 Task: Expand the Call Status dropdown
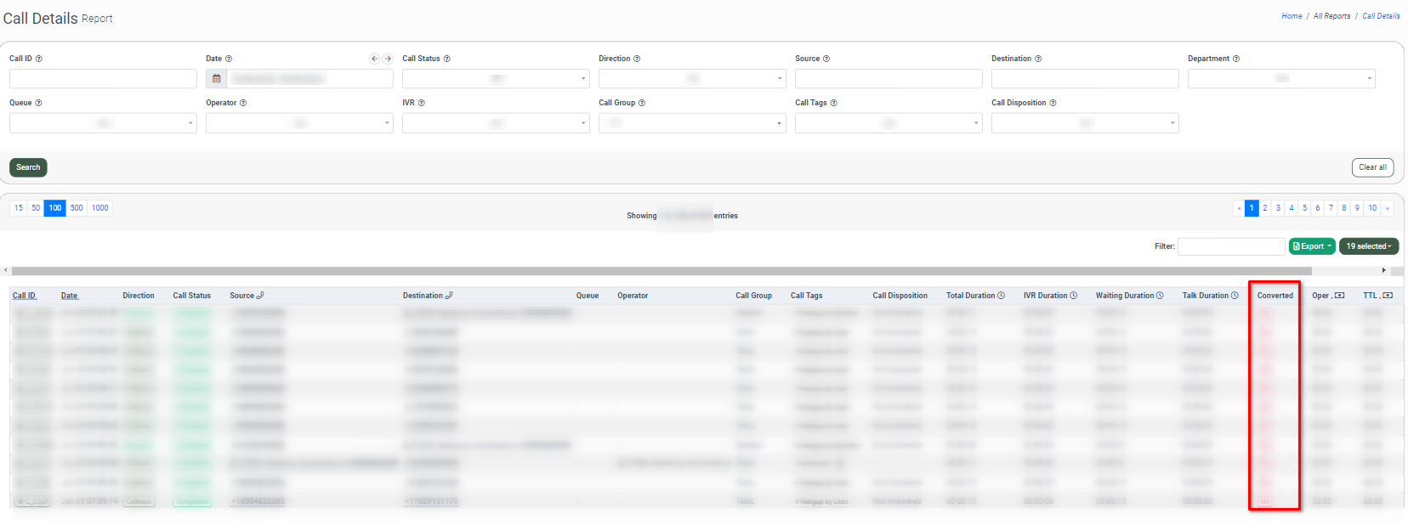[496, 79]
